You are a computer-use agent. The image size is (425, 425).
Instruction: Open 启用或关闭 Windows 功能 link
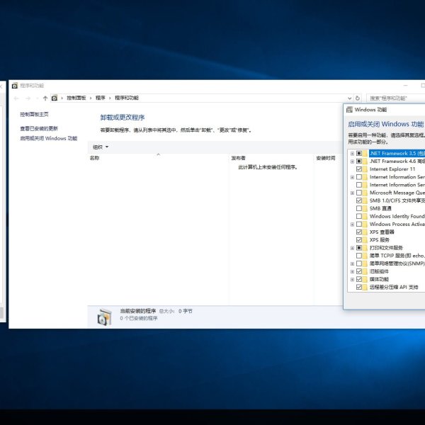48,138
